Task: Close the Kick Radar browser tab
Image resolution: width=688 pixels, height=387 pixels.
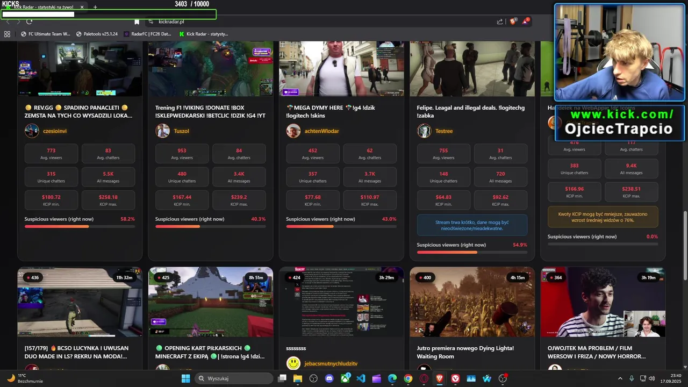Action: pos(82,7)
